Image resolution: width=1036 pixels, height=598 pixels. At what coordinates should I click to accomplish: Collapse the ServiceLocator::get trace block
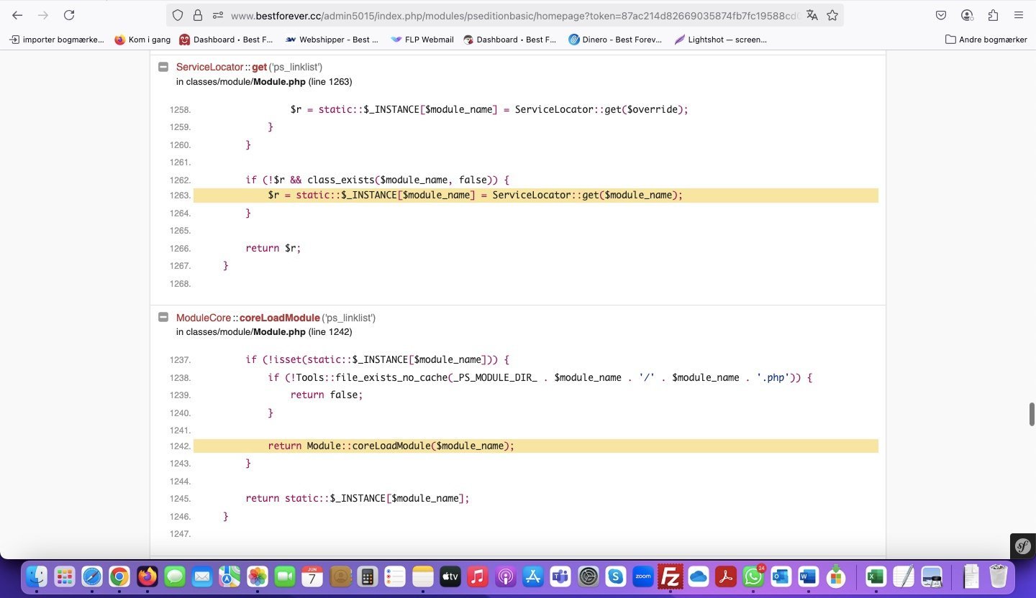163,67
